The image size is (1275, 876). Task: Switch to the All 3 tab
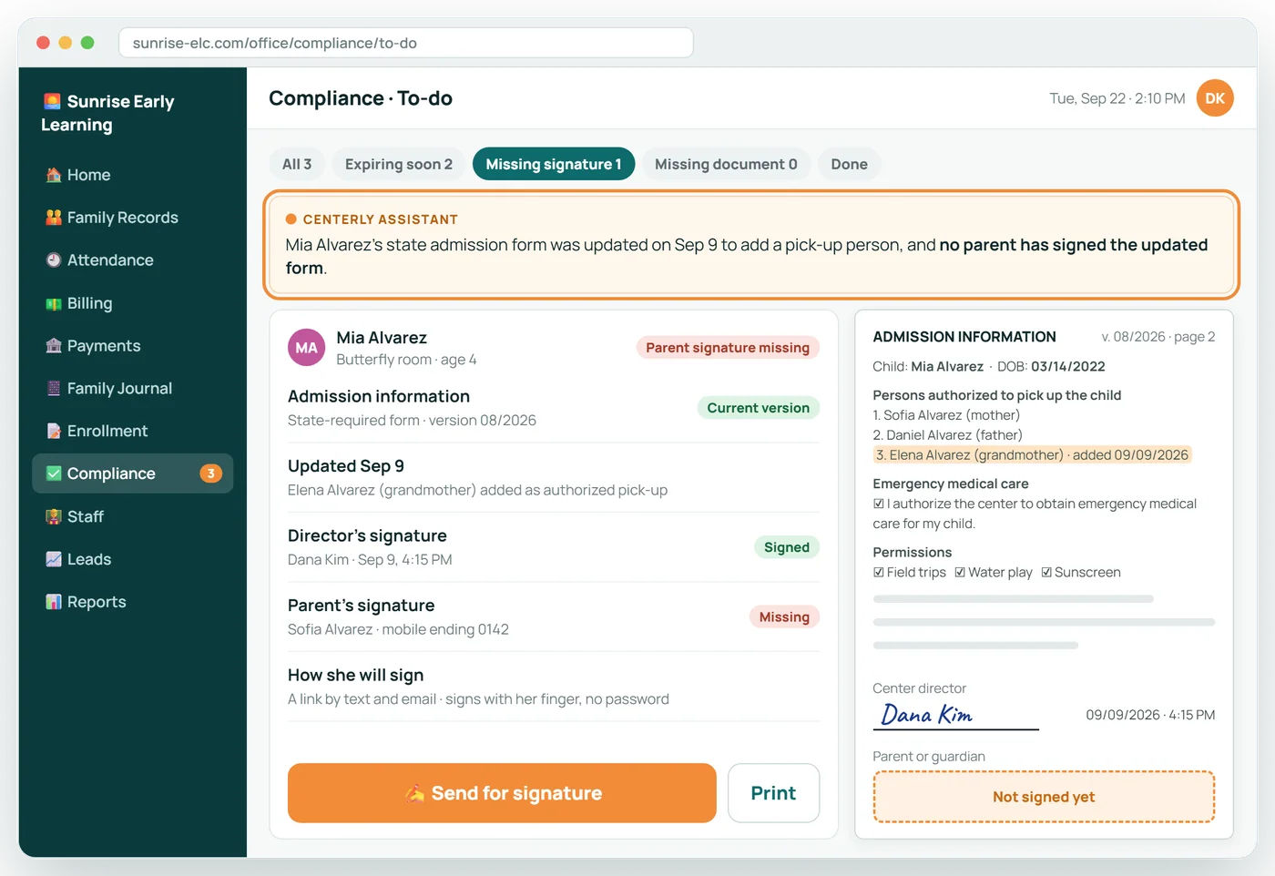(297, 164)
